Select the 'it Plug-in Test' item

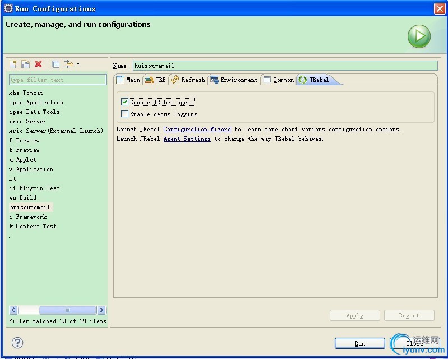coord(34,188)
